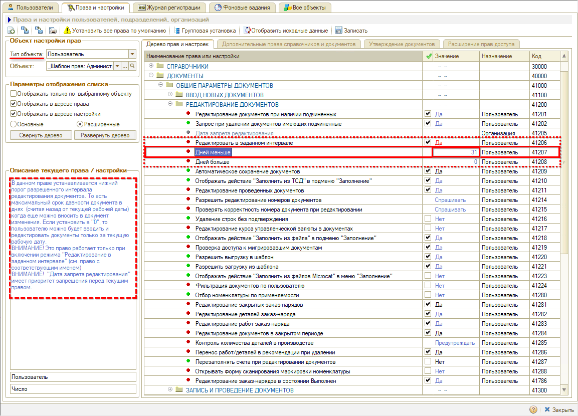Open the 'Тип объекта' dropdown list

pos(132,54)
